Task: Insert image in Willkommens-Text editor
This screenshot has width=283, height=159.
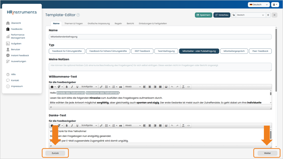Action: tap(166, 87)
